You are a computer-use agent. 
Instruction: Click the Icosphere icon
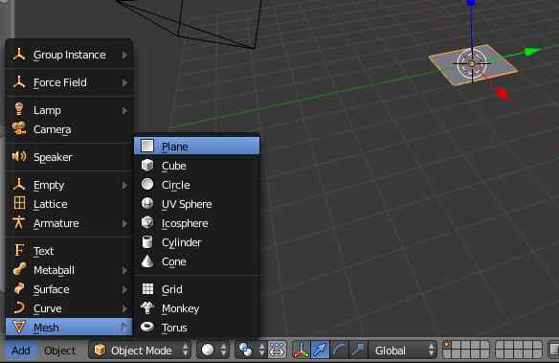(x=147, y=222)
